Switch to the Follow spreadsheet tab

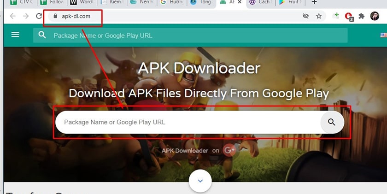click(52, 2)
